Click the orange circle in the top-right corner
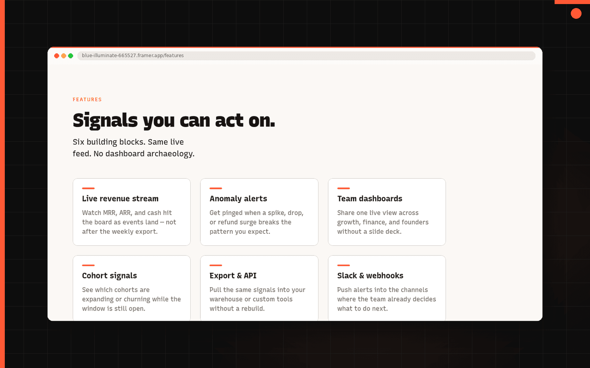This screenshot has width=590, height=368. [576, 14]
